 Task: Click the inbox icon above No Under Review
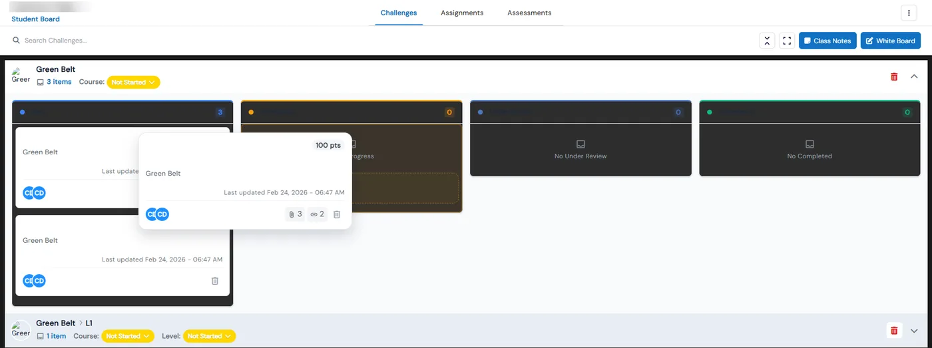pyautogui.click(x=581, y=144)
